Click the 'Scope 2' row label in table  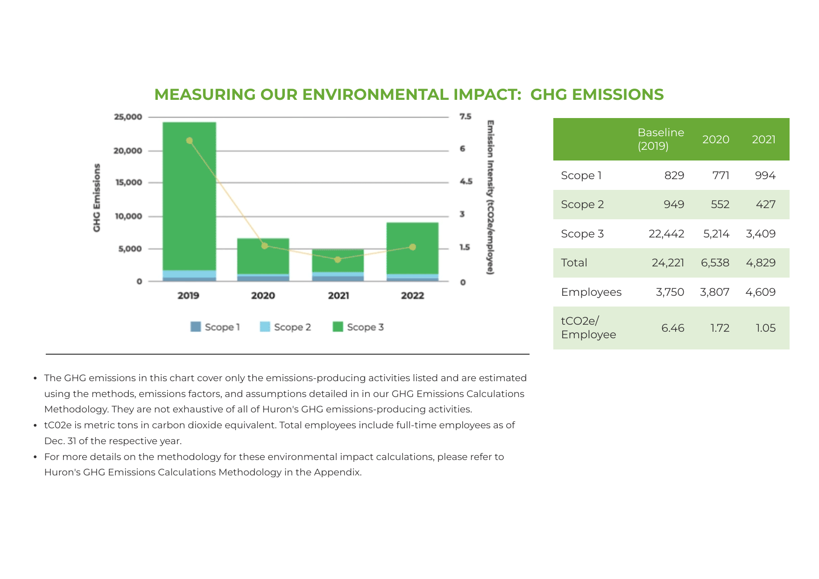click(582, 204)
